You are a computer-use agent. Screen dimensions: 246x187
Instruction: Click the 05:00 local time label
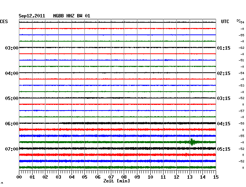pos(12,98)
